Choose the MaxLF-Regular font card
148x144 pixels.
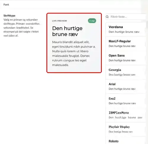point(126,44)
